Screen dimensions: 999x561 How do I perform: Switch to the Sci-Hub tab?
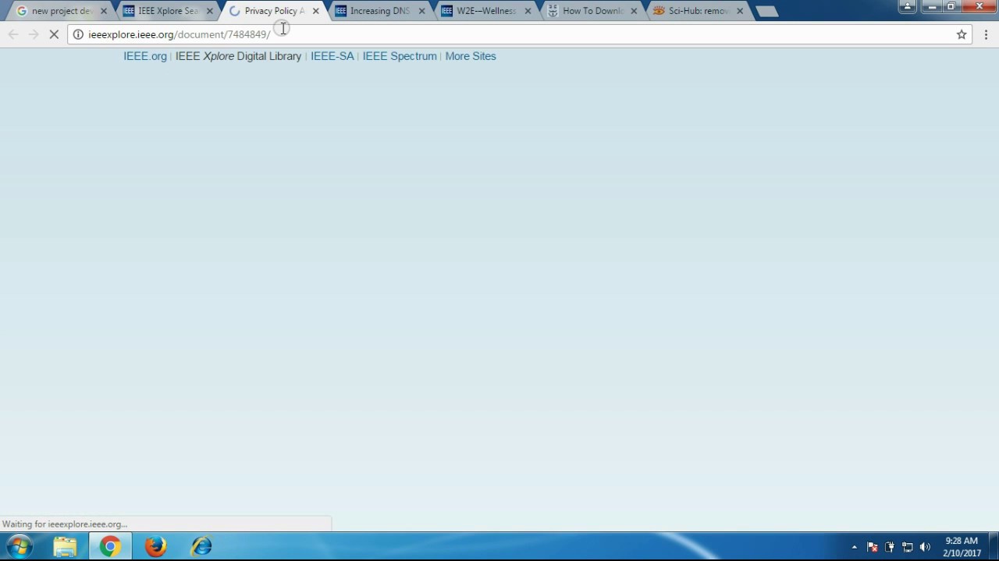click(x=698, y=11)
